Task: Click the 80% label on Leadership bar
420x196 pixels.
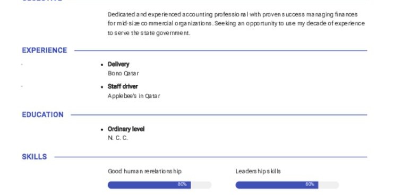Action: pyautogui.click(x=310, y=184)
